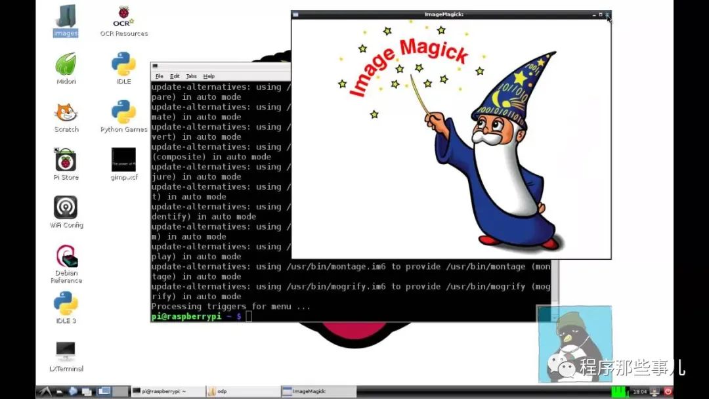Click the '/usr/bin/mogrify.im6' text in terminal

(336, 287)
